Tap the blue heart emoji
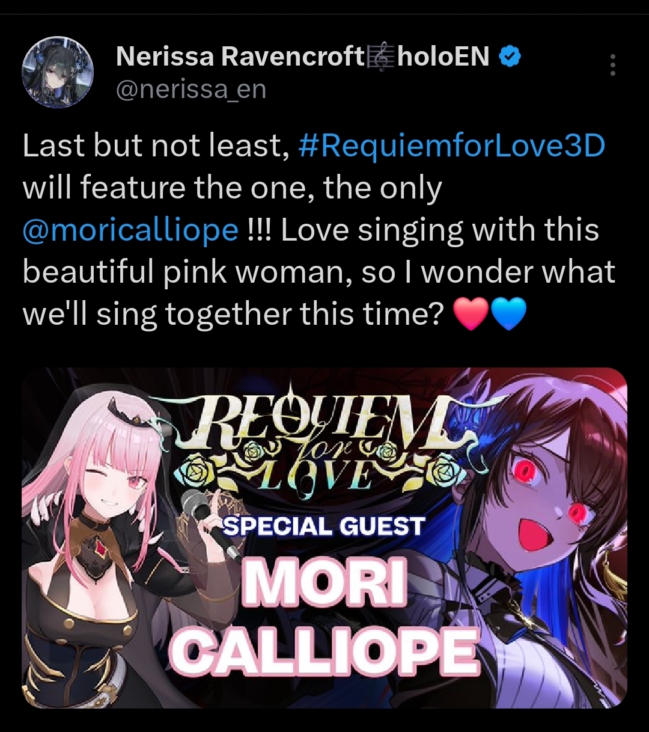This screenshot has height=732, width=649. pos(508,315)
